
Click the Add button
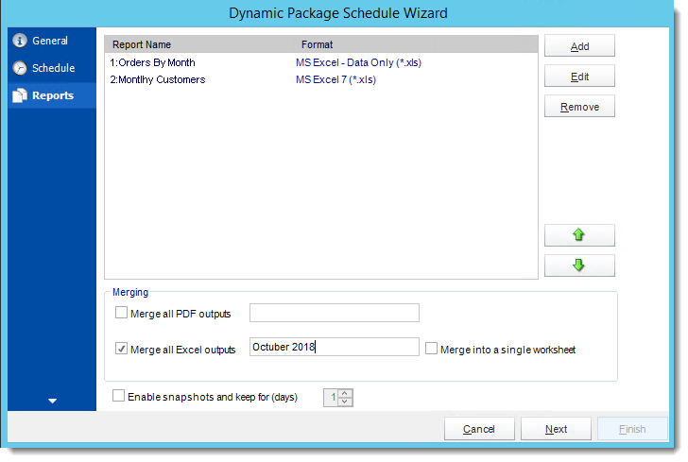coord(579,46)
